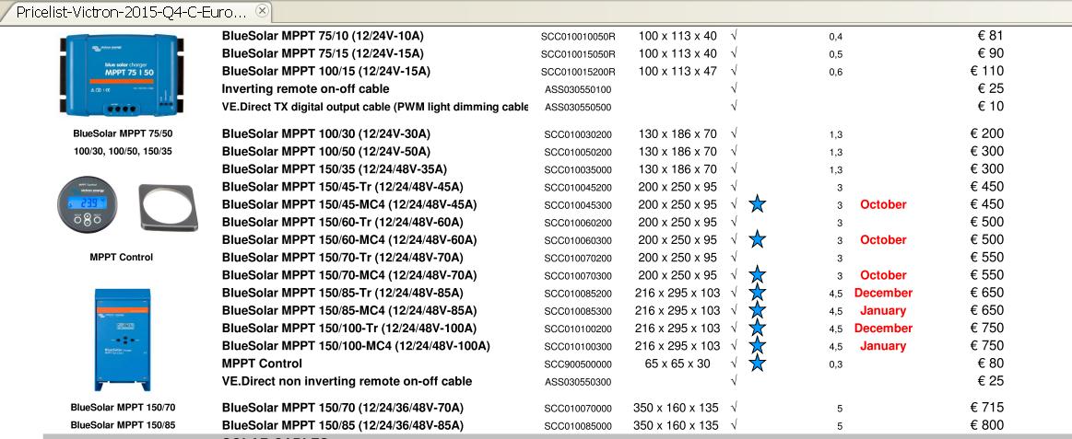Select article number ASS030550300
This screenshot has height=439, width=1072.
[578, 382]
